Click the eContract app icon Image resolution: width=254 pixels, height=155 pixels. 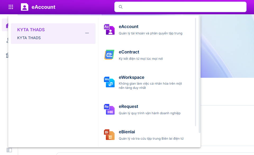(109, 55)
